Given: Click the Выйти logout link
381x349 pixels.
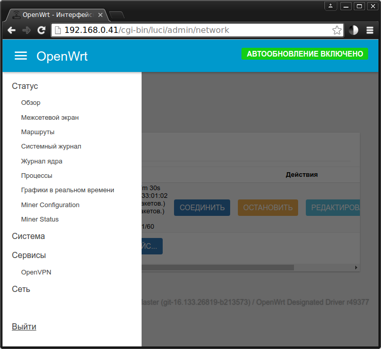Looking at the screenshot, I should pyautogui.click(x=24, y=327).
